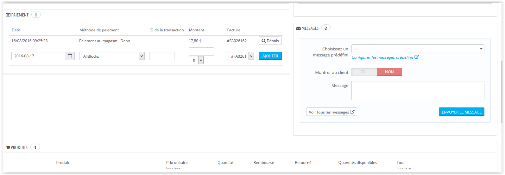
Task: Open the predefined message dropdown
Action: click(x=418, y=49)
